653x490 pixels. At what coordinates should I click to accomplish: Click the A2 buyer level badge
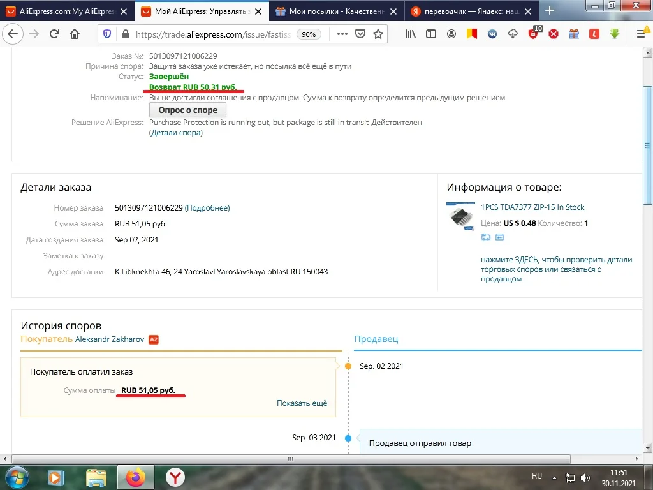(153, 339)
